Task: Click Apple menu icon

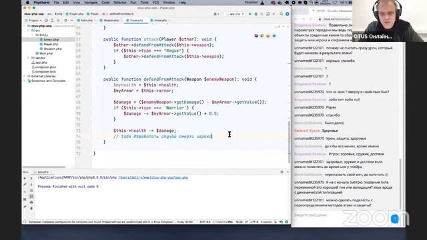Action: 27,3
